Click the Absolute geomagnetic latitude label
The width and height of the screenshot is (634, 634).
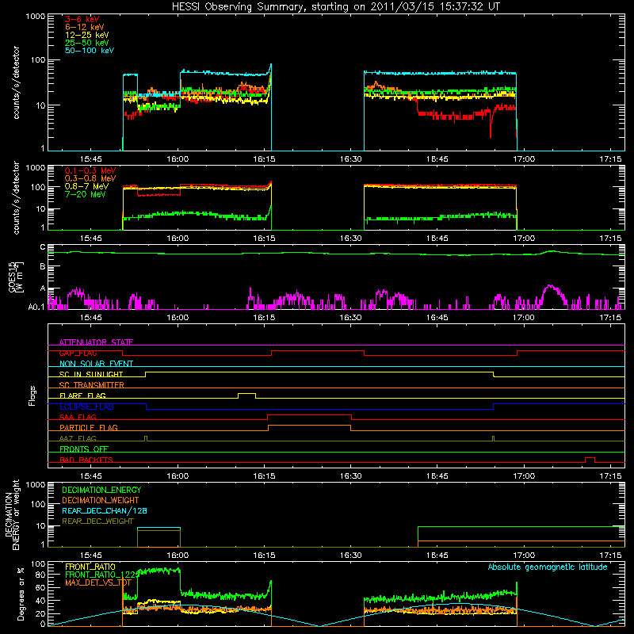pos(548,567)
